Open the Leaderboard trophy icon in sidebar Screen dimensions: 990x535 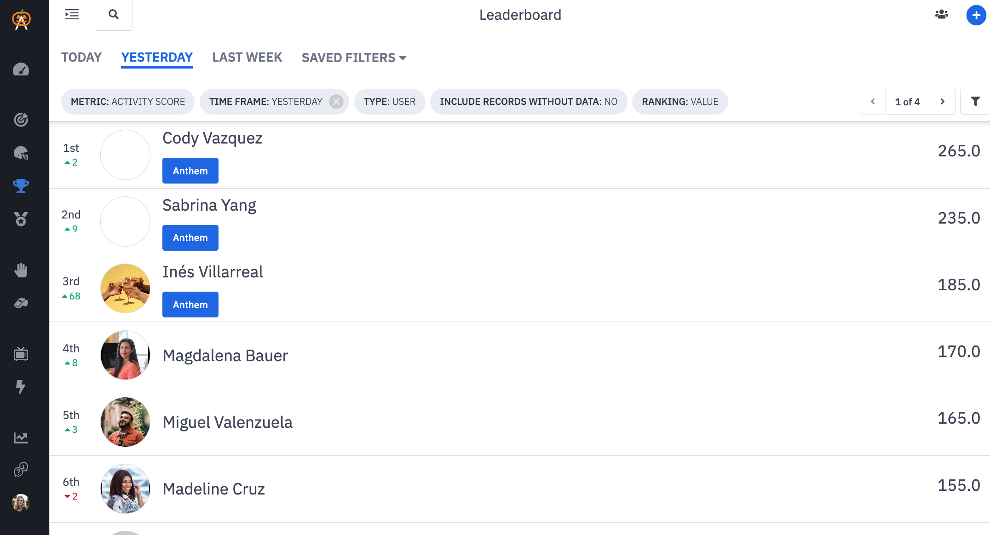tap(21, 186)
